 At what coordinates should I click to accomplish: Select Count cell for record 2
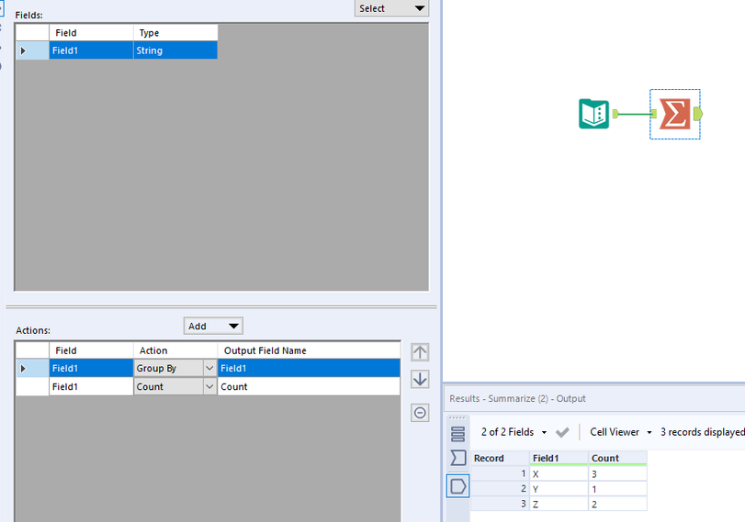(x=617, y=489)
